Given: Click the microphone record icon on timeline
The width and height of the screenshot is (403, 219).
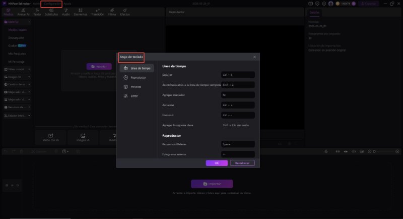Looking at the screenshot, I should (x=326, y=151).
